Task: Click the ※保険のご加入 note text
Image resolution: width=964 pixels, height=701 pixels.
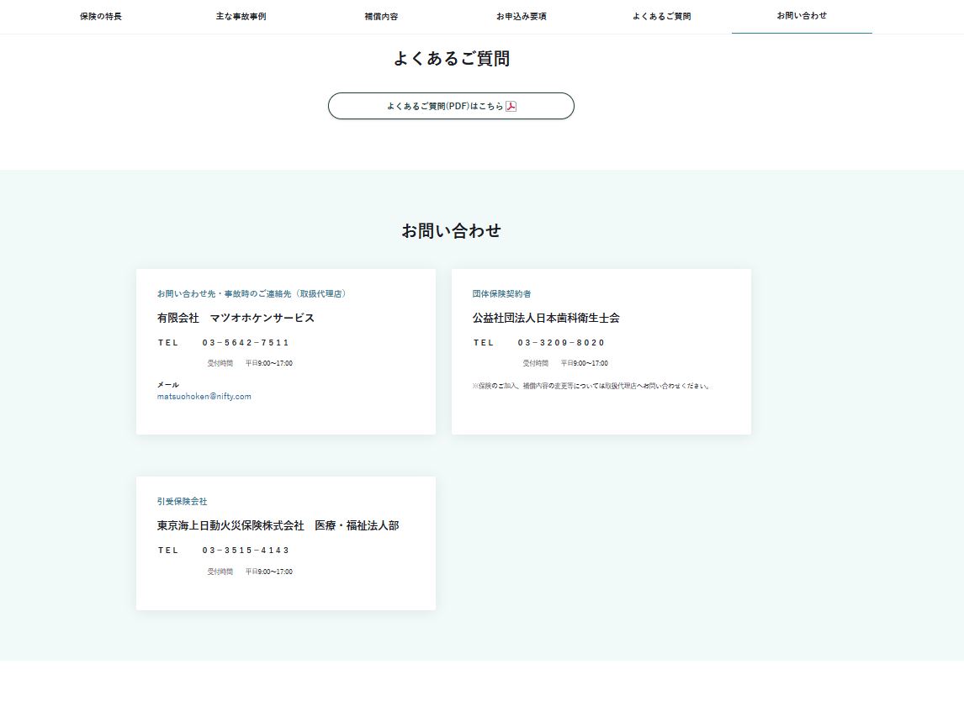Action: coord(592,387)
